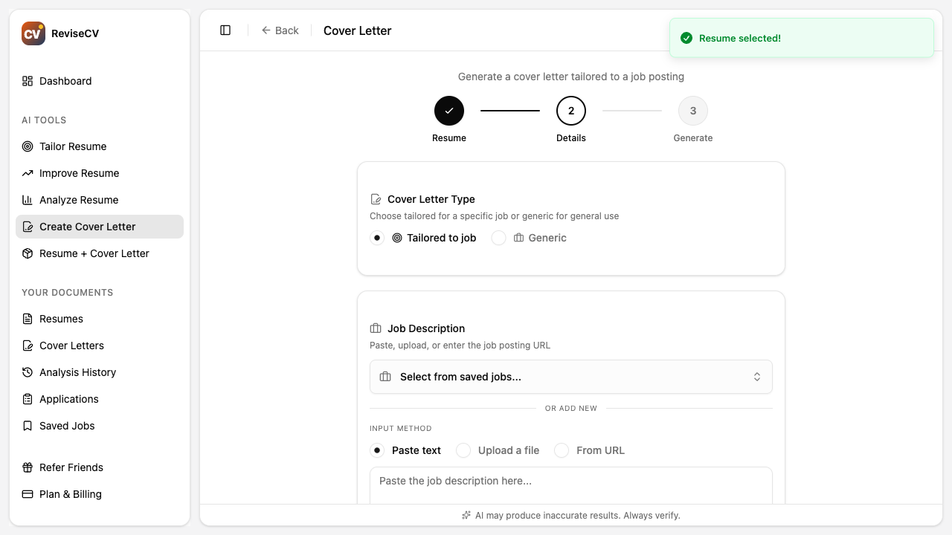The image size is (952, 535).
Task: Expand the saved jobs chevron selector
Action: [x=757, y=377]
